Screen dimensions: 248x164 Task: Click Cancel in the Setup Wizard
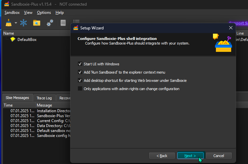[x=219, y=156]
